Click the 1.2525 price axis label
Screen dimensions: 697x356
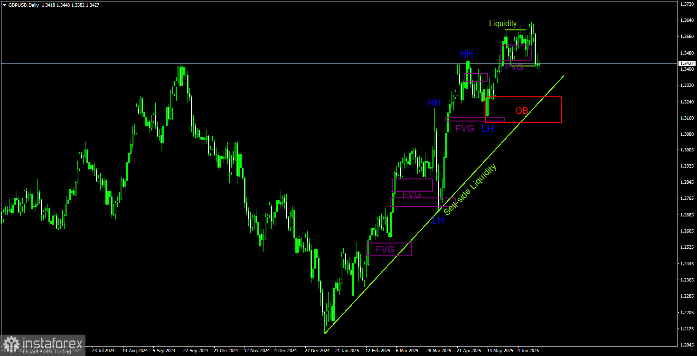click(686, 247)
